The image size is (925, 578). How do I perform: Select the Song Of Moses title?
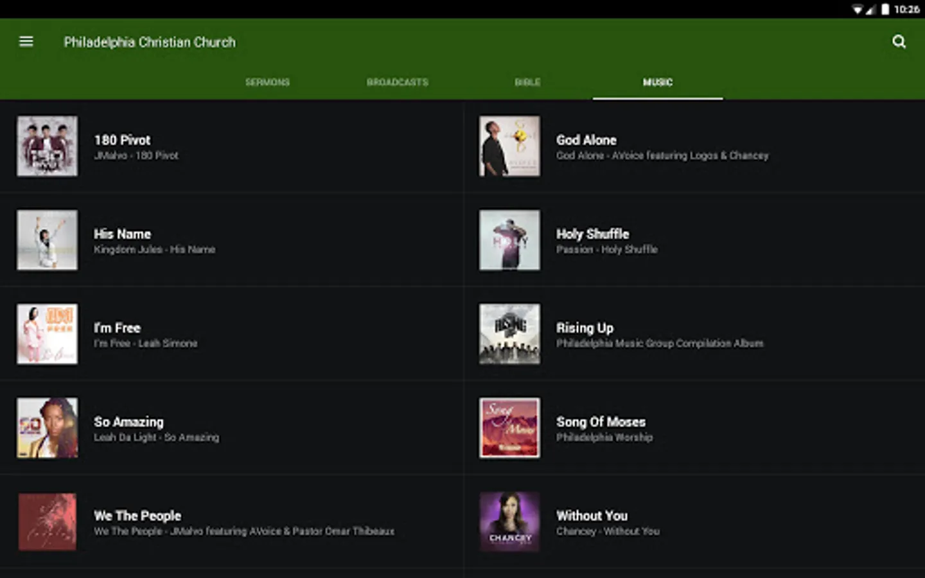pyautogui.click(x=601, y=422)
